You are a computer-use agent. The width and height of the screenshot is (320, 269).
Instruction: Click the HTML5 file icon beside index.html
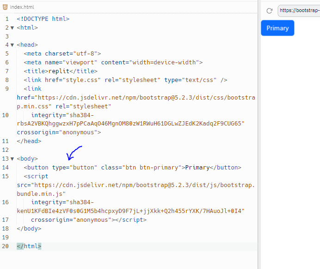[5, 7]
